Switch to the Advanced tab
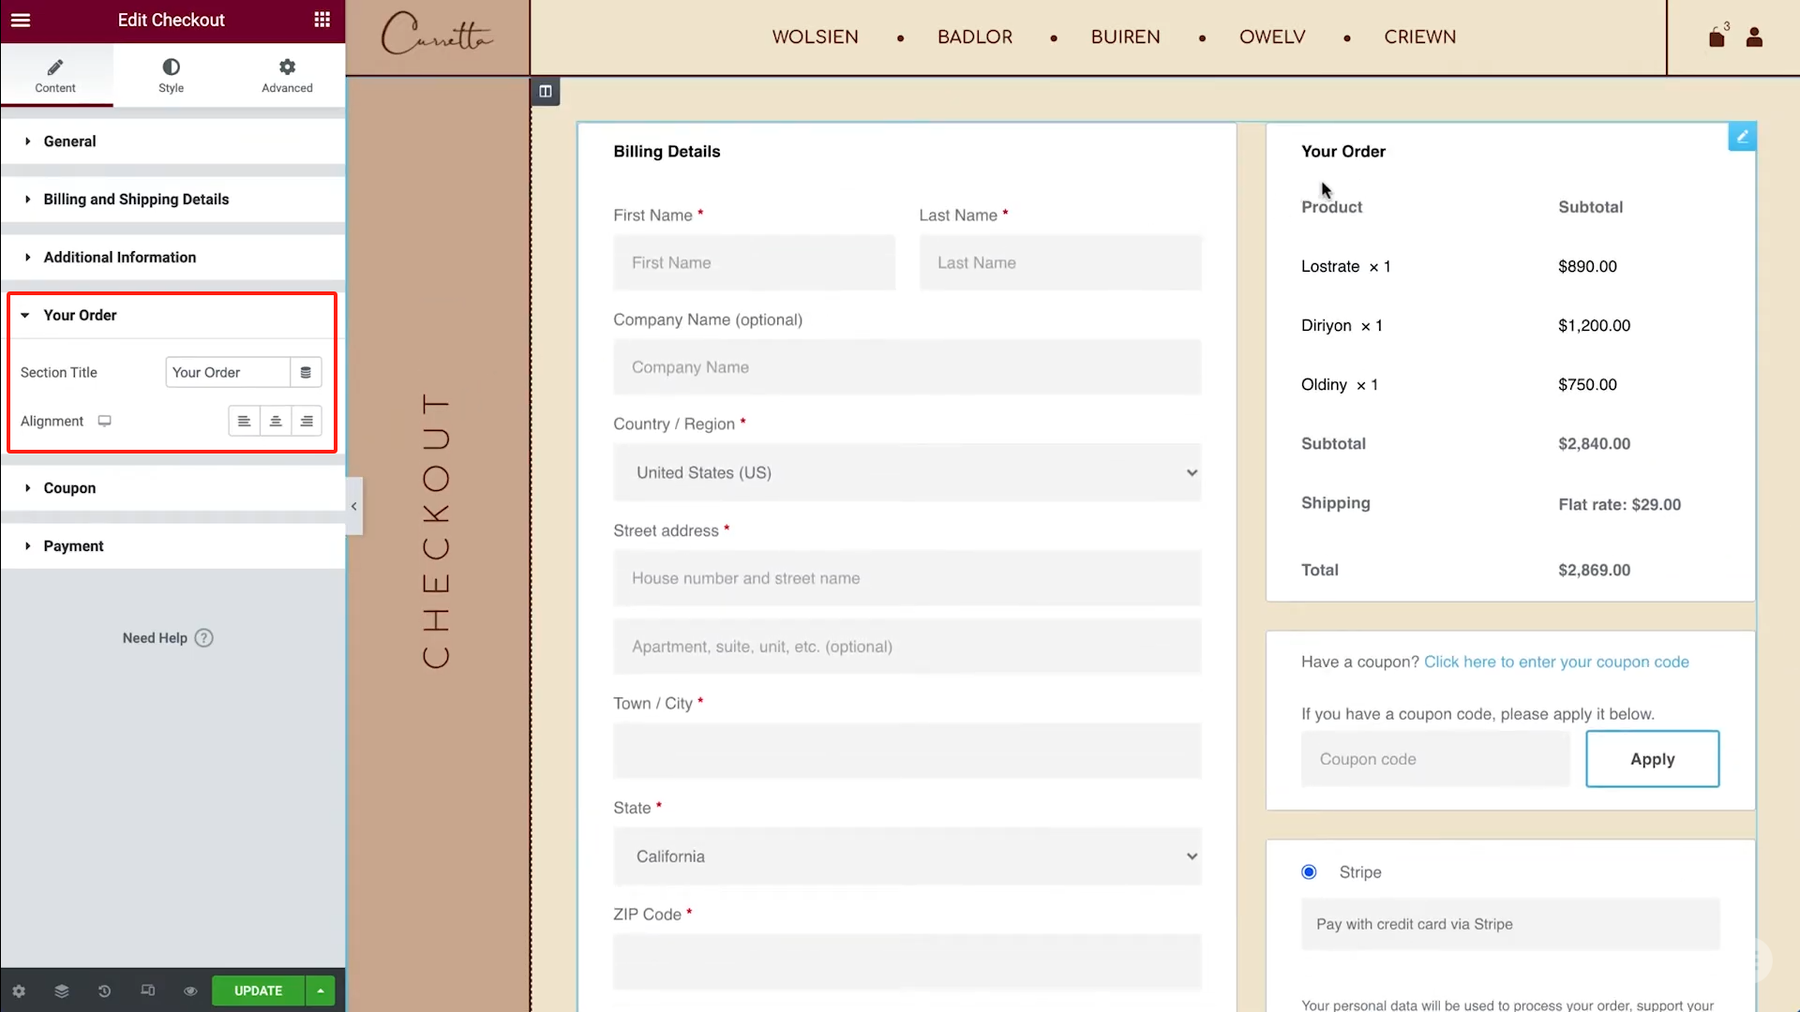 coord(287,75)
